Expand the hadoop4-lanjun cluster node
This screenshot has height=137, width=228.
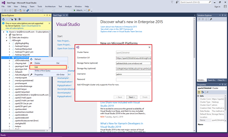(10, 46)
